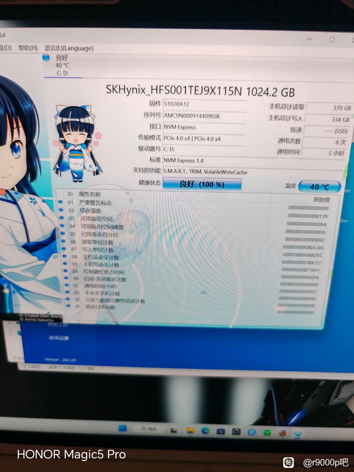Open Task View from the taskbar
Viewport: 354px width, 472px height.
coord(174,430)
